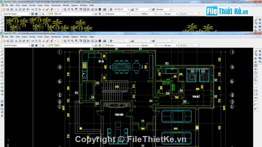This screenshot has width=262, height=147.
Task: Open Express menu in QUAN CAFE.dwg window
Action: tap(75, 5)
